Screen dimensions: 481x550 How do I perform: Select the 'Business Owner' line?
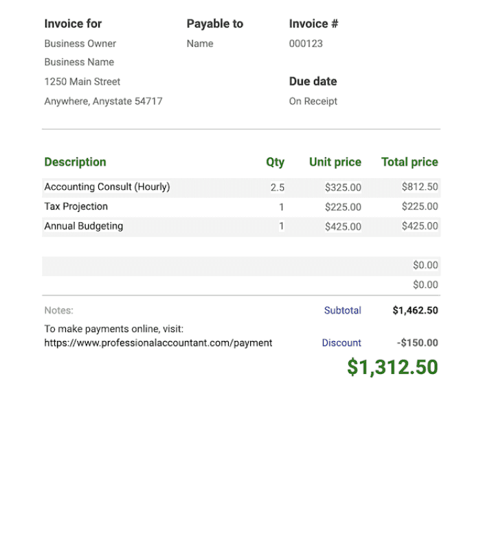(80, 43)
